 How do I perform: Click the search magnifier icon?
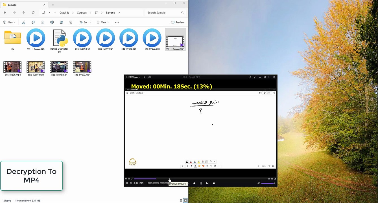point(182,13)
